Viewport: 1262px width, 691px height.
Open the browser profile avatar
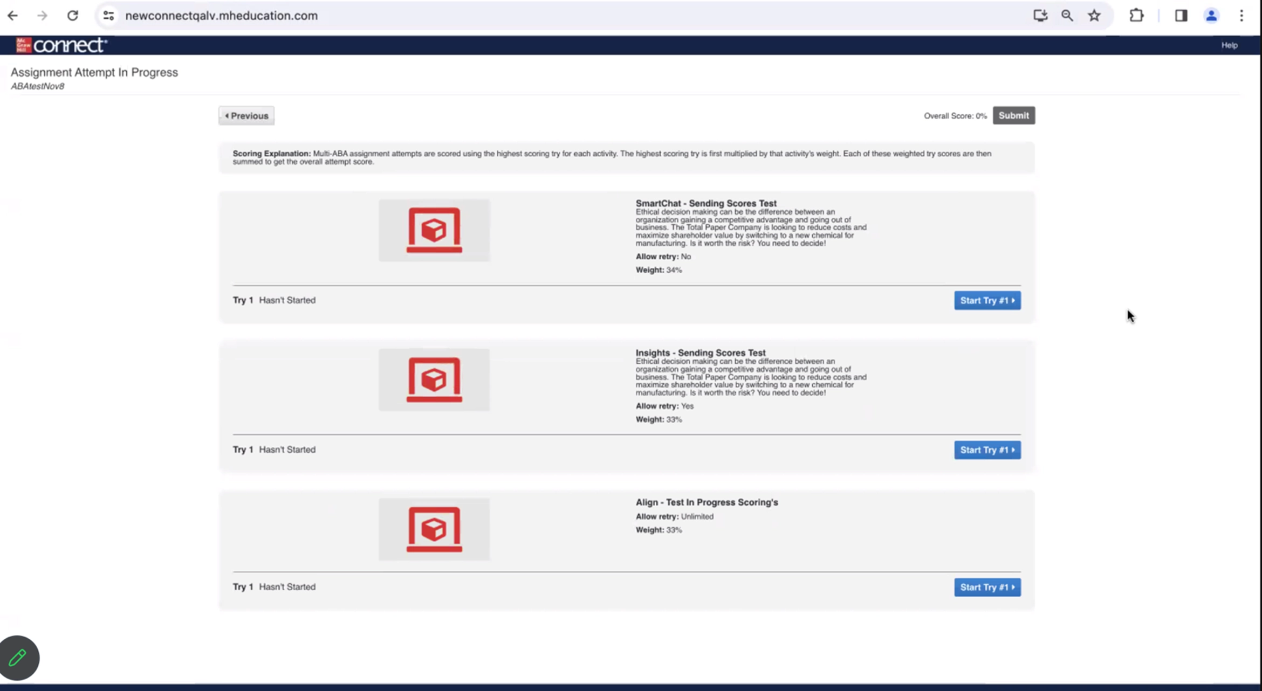[1211, 16]
